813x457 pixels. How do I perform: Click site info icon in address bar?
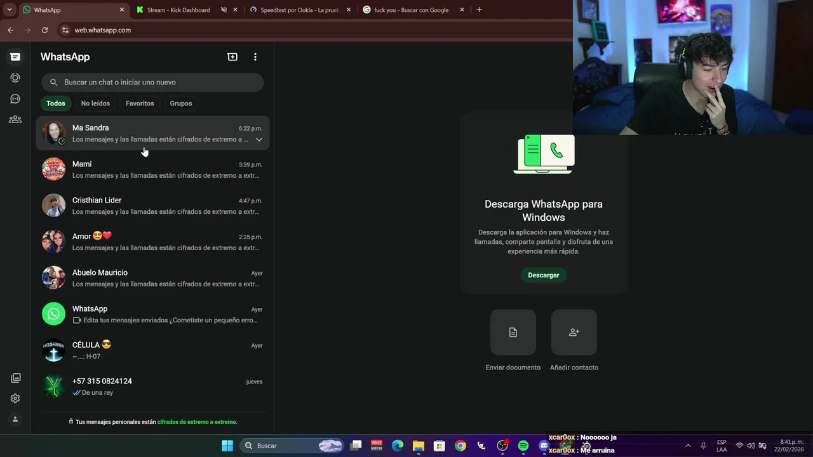pyautogui.click(x=65, y=30)
